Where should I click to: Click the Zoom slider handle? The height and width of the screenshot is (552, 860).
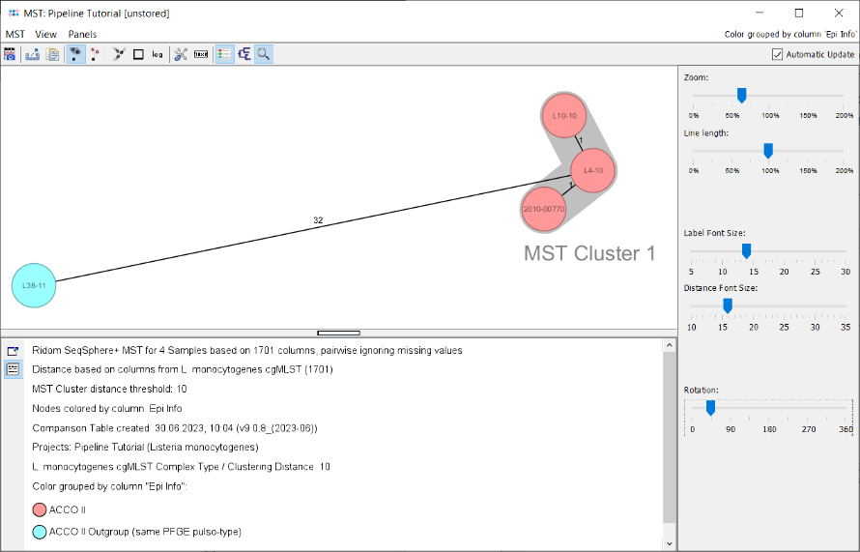(x=741, y=96)
